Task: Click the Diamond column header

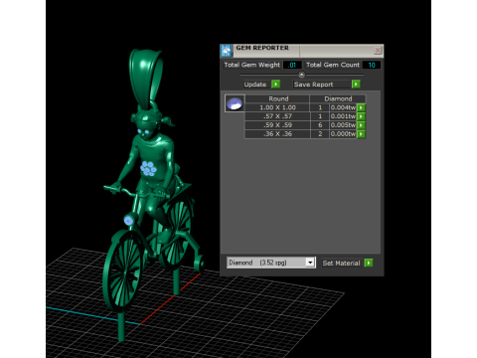Action: tap(338, 98)
